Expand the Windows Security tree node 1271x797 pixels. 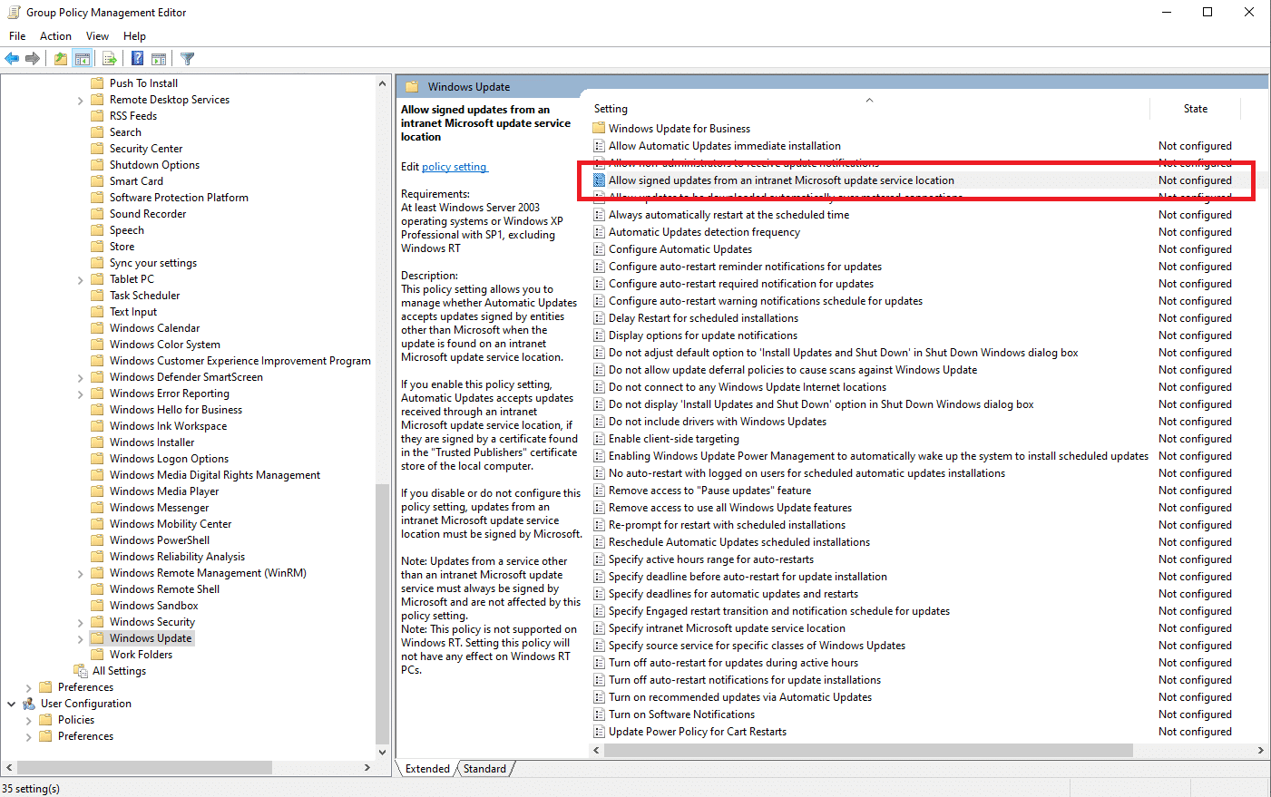coord(81,622)
